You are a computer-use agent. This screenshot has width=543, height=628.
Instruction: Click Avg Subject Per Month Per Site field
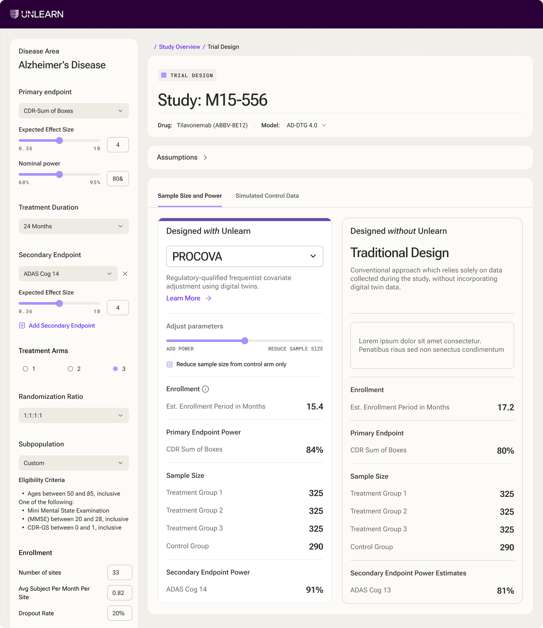click(x=120, y=593)
